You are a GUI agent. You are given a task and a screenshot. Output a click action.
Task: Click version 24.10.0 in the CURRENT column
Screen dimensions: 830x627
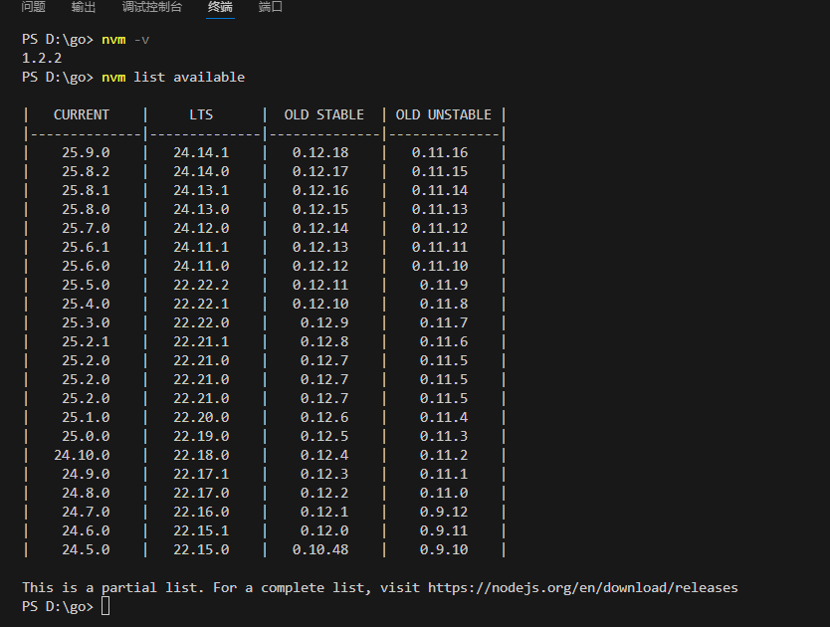tap(82, 455)
